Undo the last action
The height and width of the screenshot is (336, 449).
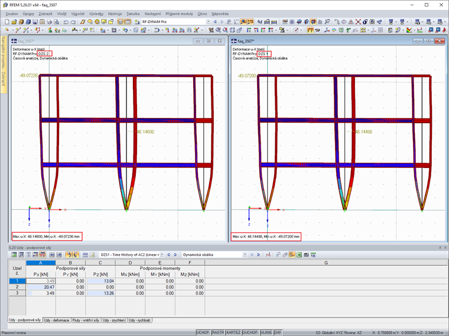tap(66, 22)
